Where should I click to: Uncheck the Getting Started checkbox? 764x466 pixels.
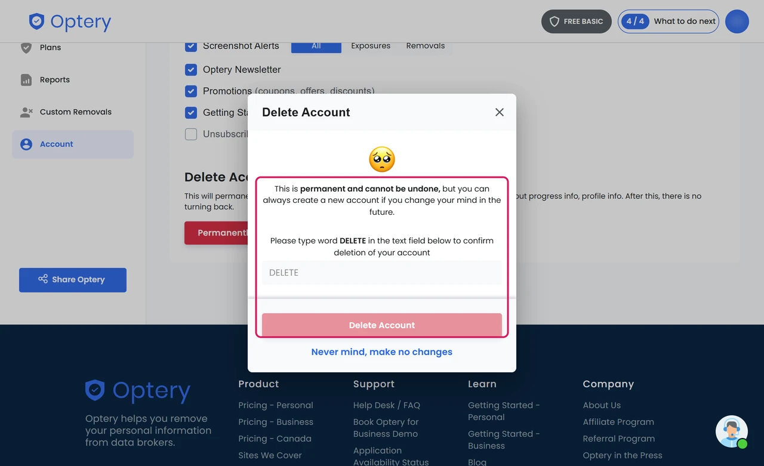[x=191, y=113]
